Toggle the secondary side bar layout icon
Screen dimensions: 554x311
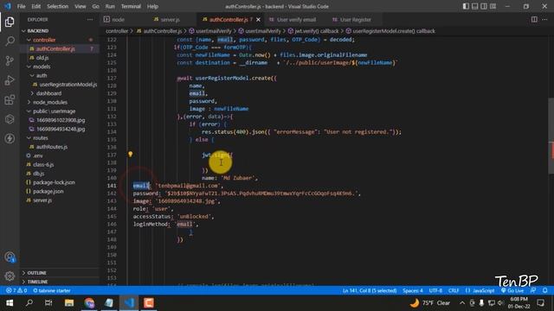pyautogui.click(x=484, y=6)
